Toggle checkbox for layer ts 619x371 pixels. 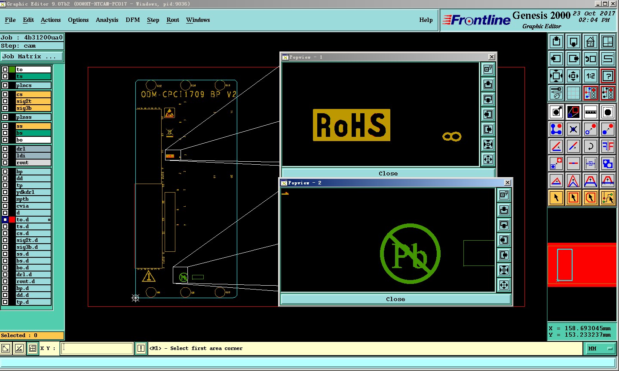[x=5, y=76]
